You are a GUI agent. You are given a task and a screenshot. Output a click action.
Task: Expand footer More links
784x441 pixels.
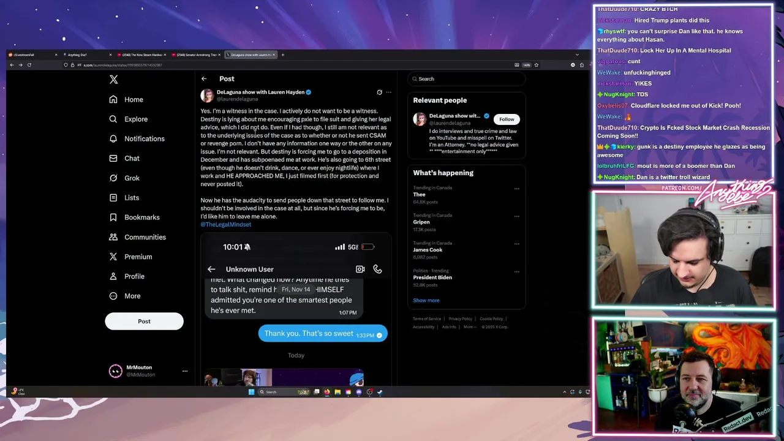tap(470, 326)
